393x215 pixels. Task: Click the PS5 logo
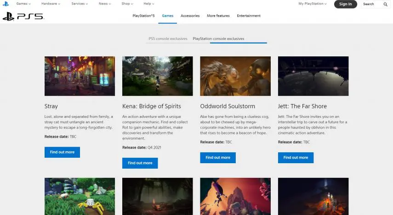pos(23,17)
